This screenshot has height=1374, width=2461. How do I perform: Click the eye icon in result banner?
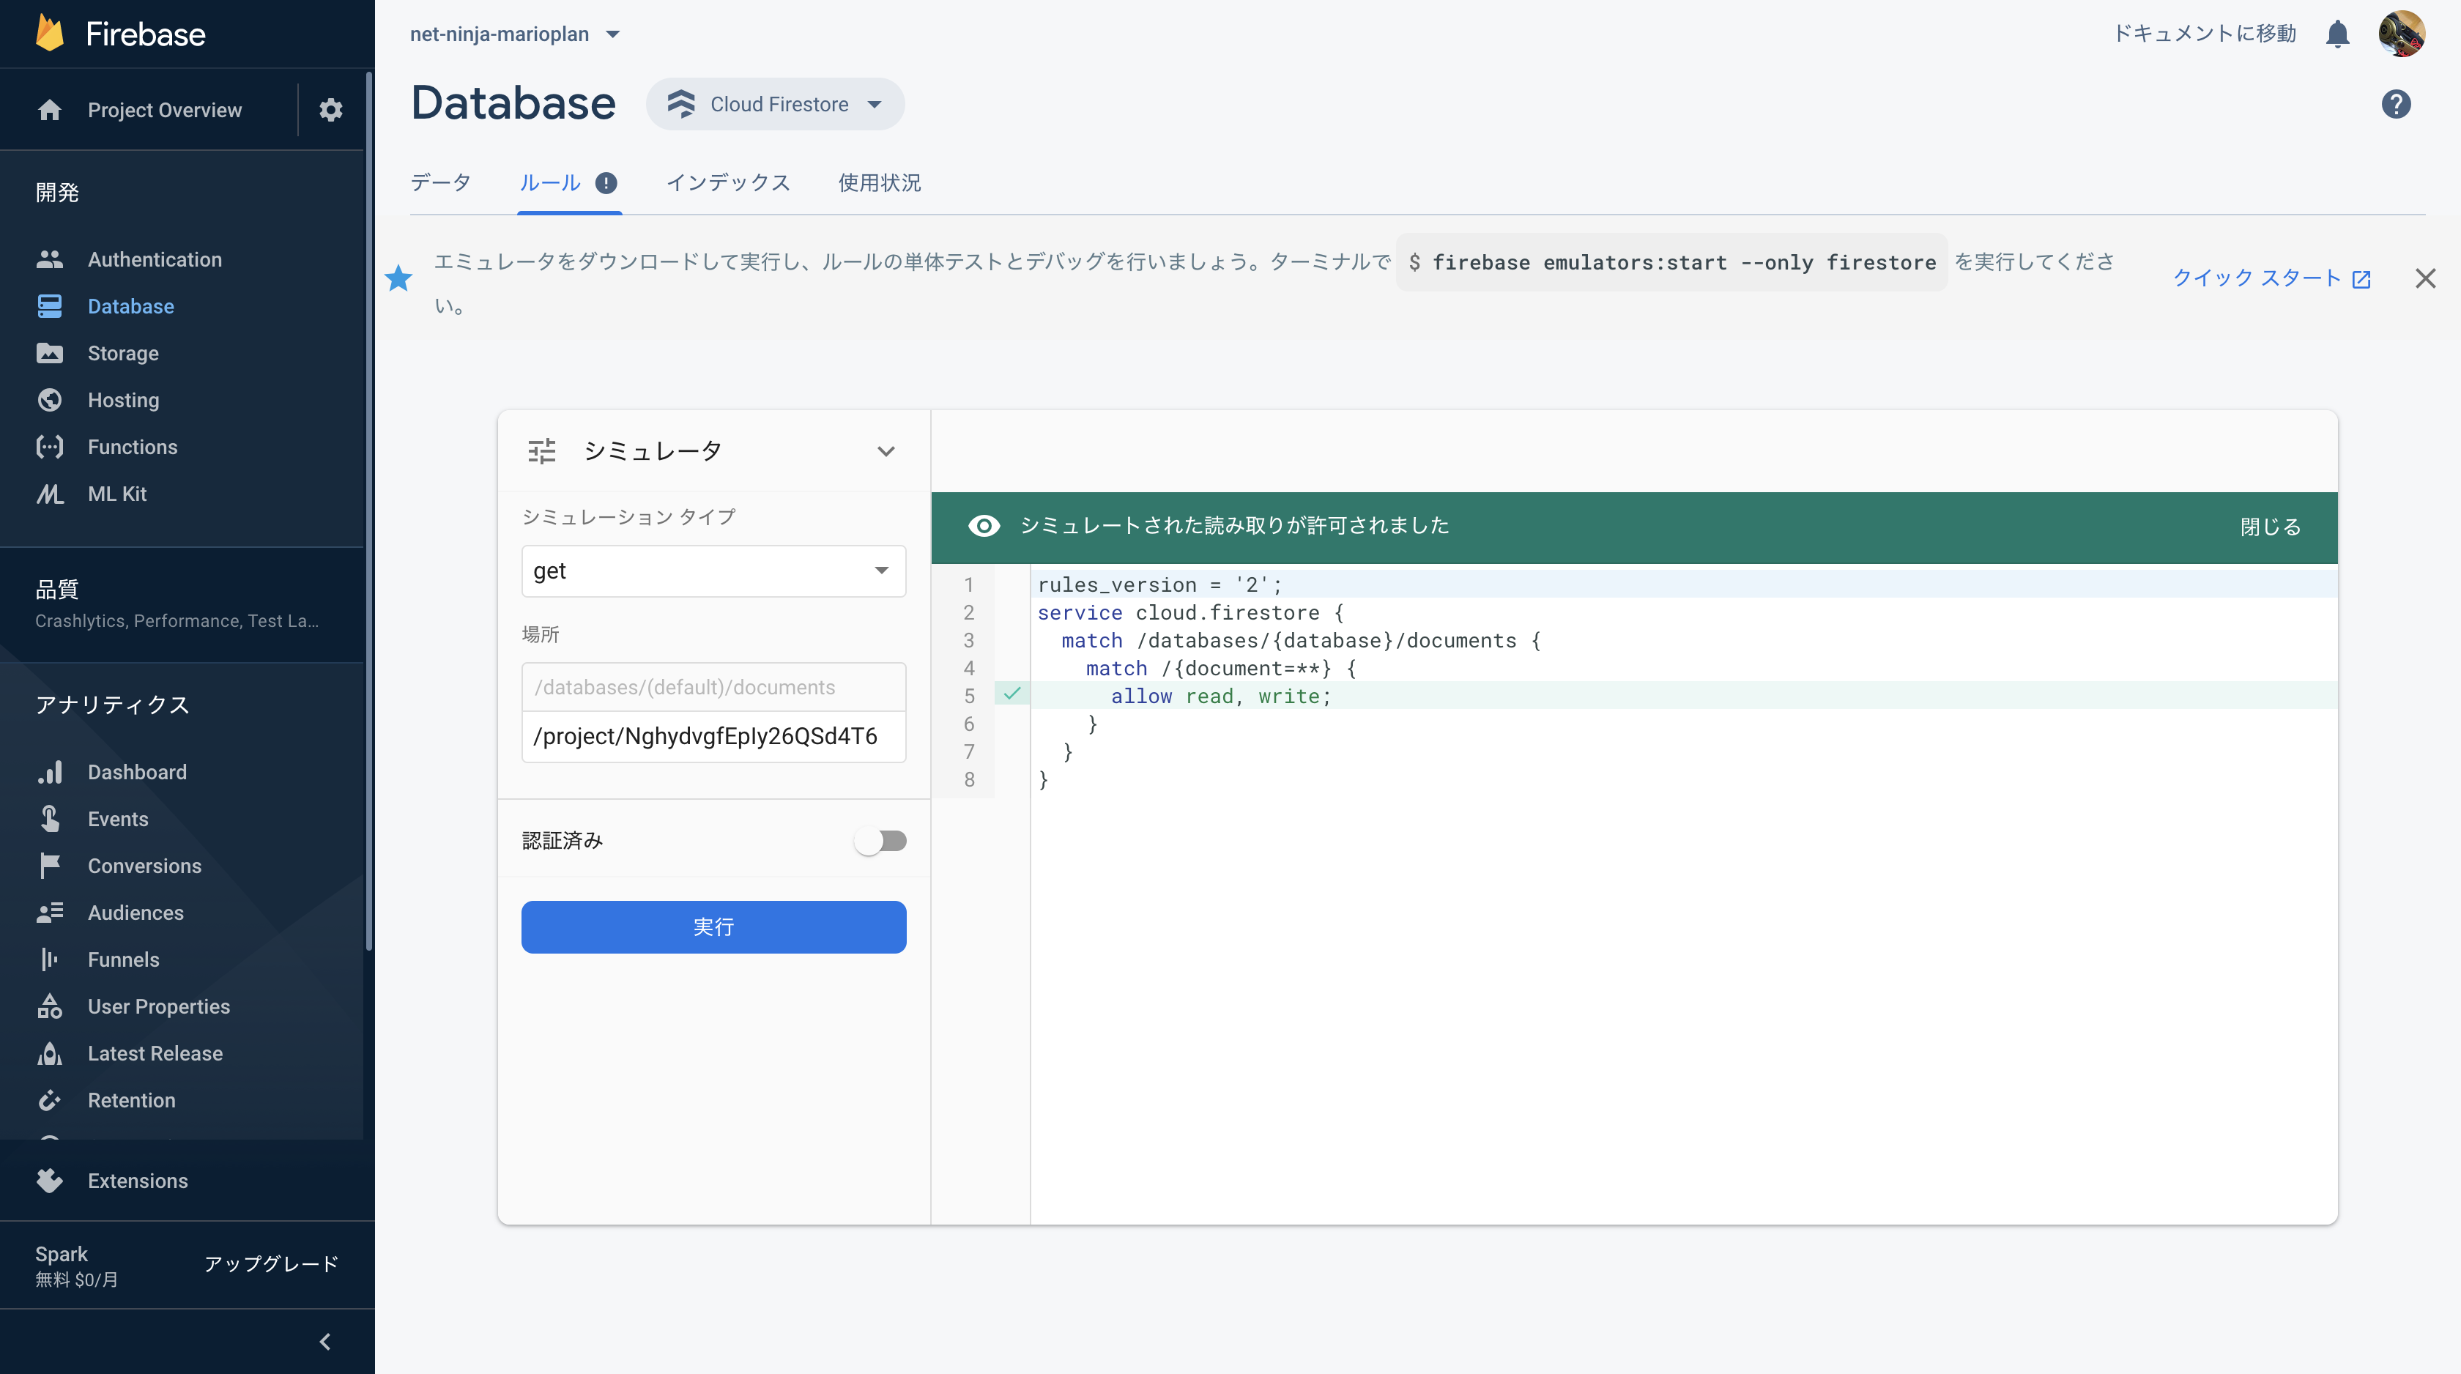pos(984,526)
